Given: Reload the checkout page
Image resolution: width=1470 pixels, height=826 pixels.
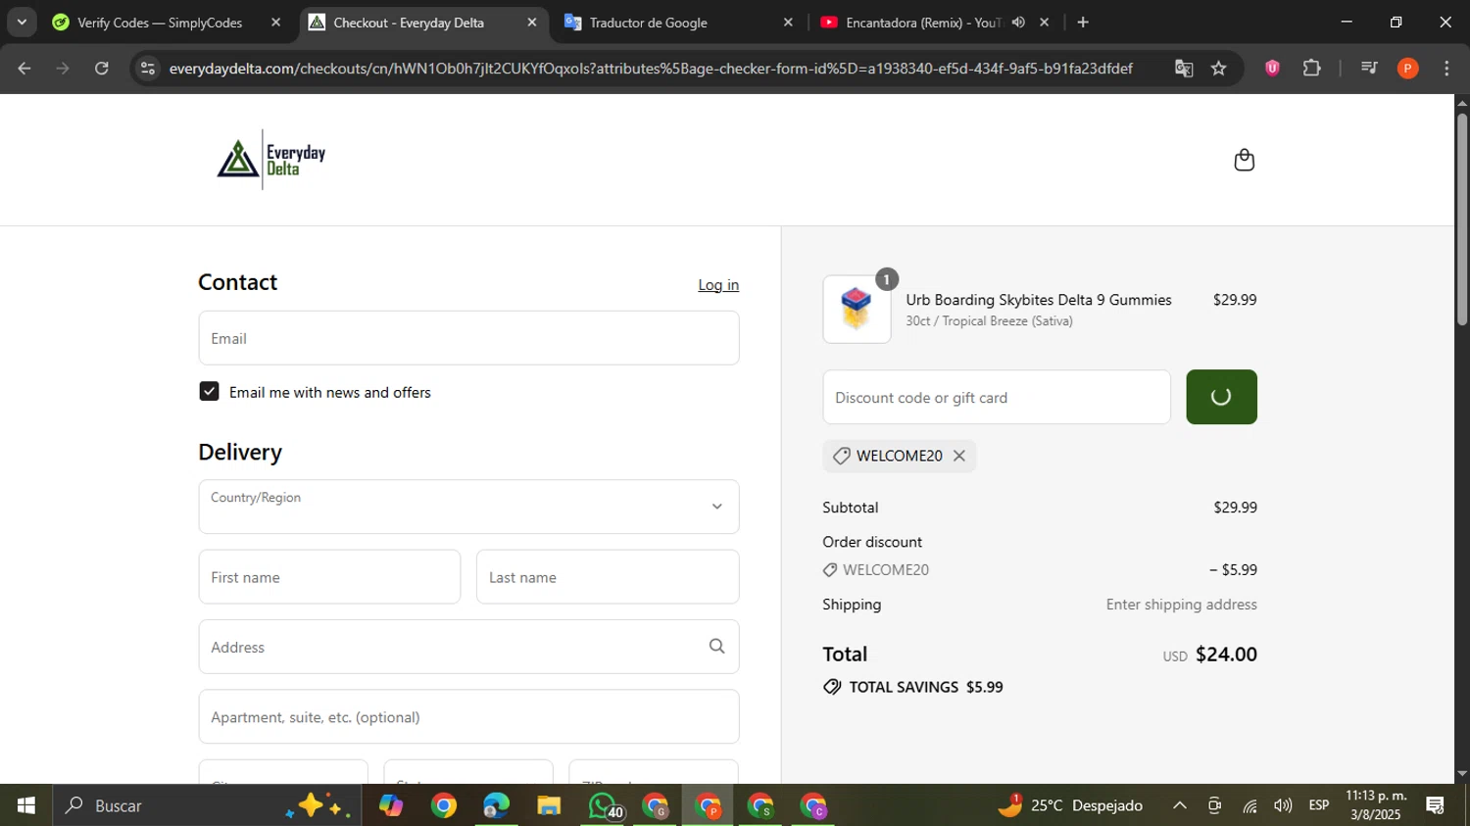Looking at the screenshot, I should pos(102,68).
